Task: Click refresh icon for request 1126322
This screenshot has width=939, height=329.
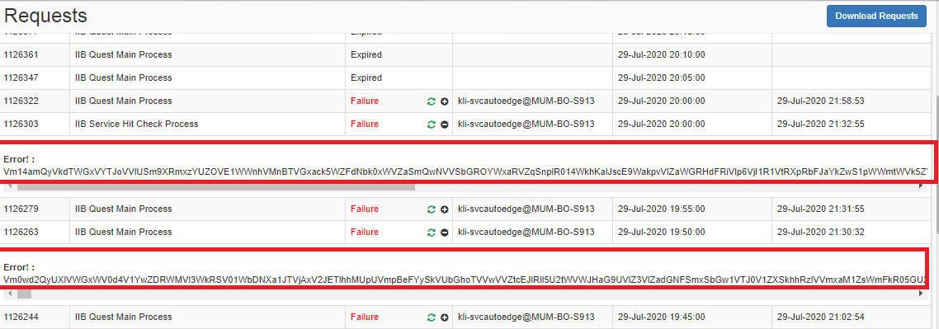Action: coord(431,101)
